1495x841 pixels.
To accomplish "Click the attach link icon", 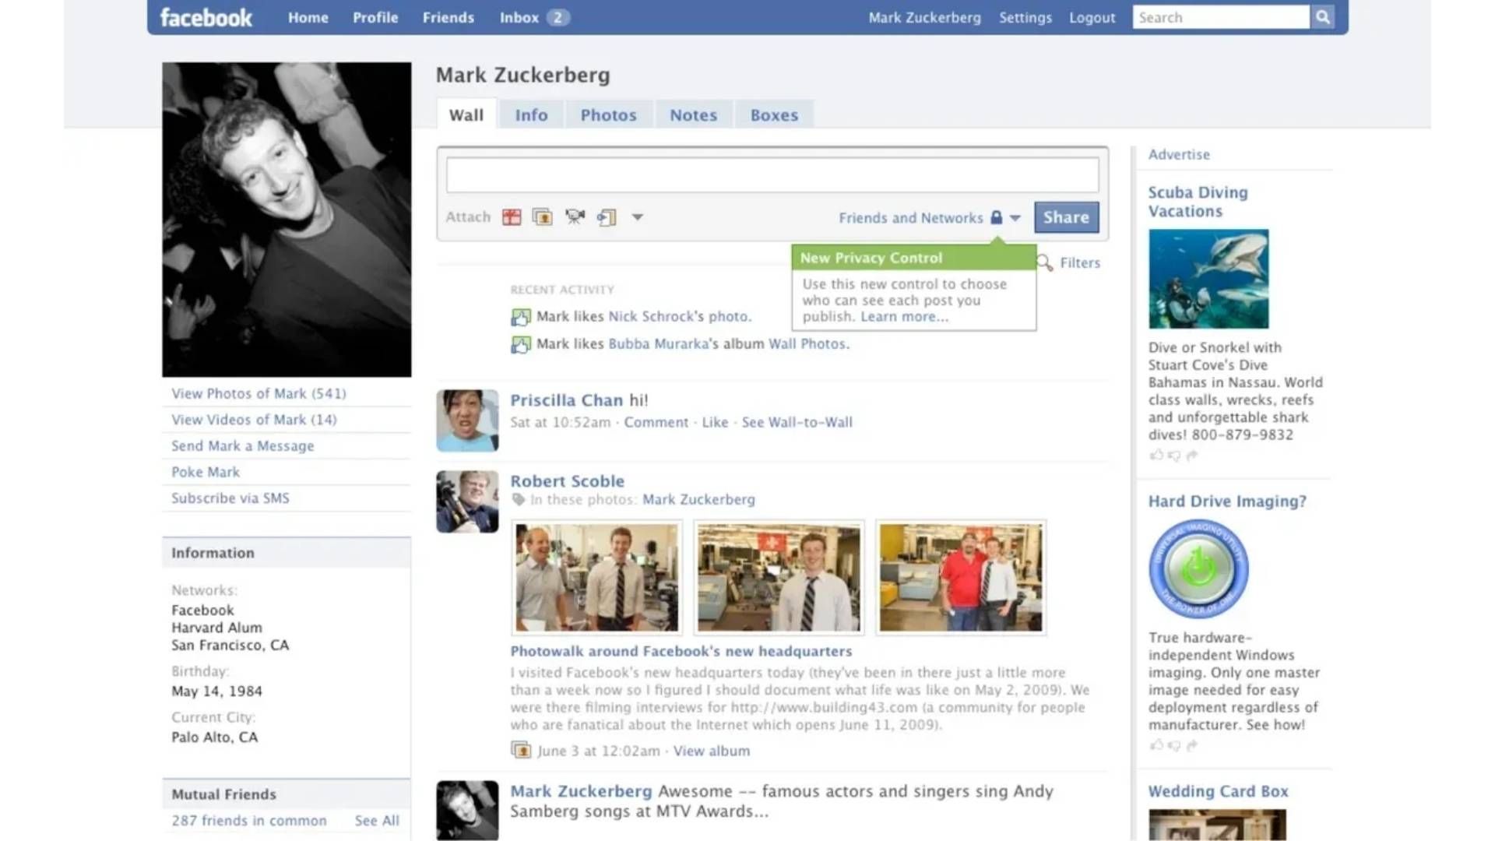I will click(607, 217).
